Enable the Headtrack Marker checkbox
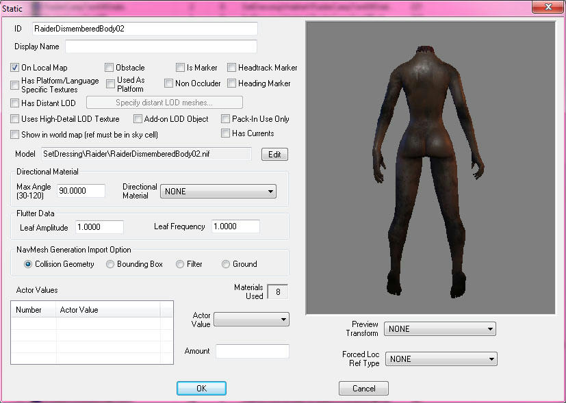Screen dimensions: 566x403 232,68
